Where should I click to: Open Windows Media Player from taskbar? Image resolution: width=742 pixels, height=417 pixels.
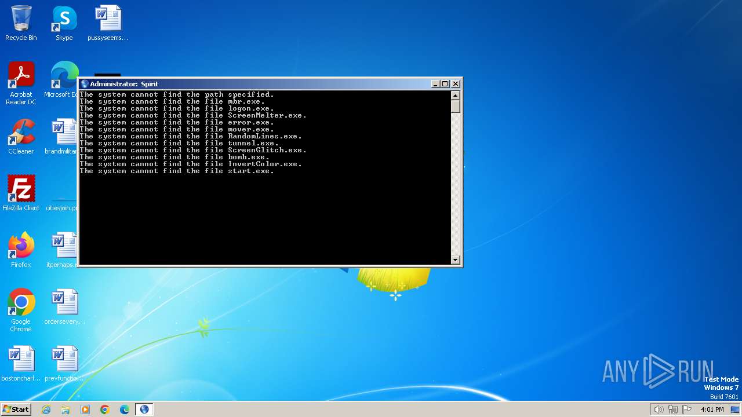click(85, 409)
